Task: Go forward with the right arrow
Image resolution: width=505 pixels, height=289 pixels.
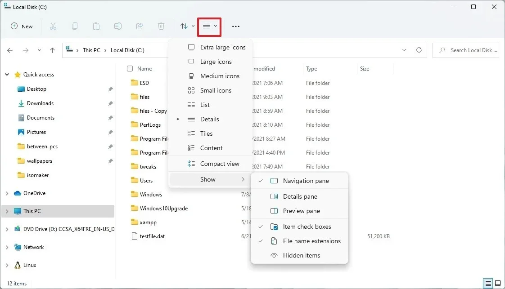Action: 26,50
